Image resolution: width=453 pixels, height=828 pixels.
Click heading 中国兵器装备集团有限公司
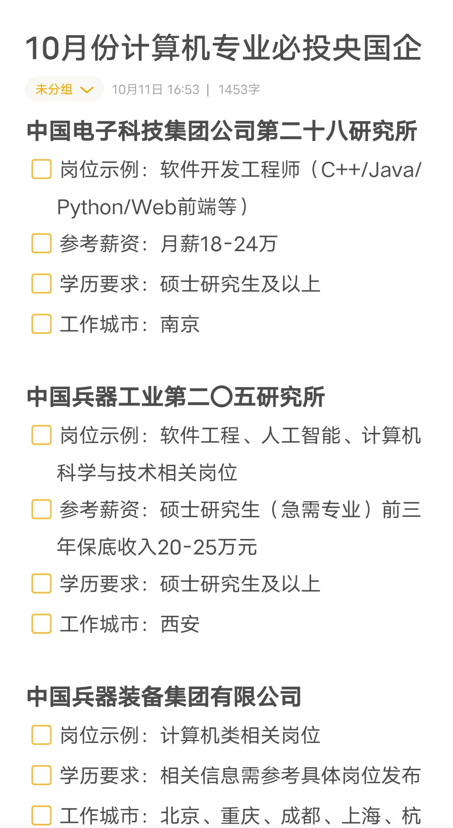pos(164,697)
